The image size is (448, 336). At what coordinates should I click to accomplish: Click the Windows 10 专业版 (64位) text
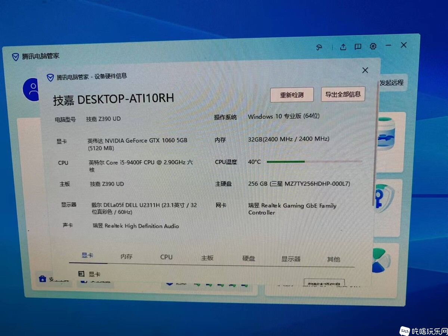point(284,116)
